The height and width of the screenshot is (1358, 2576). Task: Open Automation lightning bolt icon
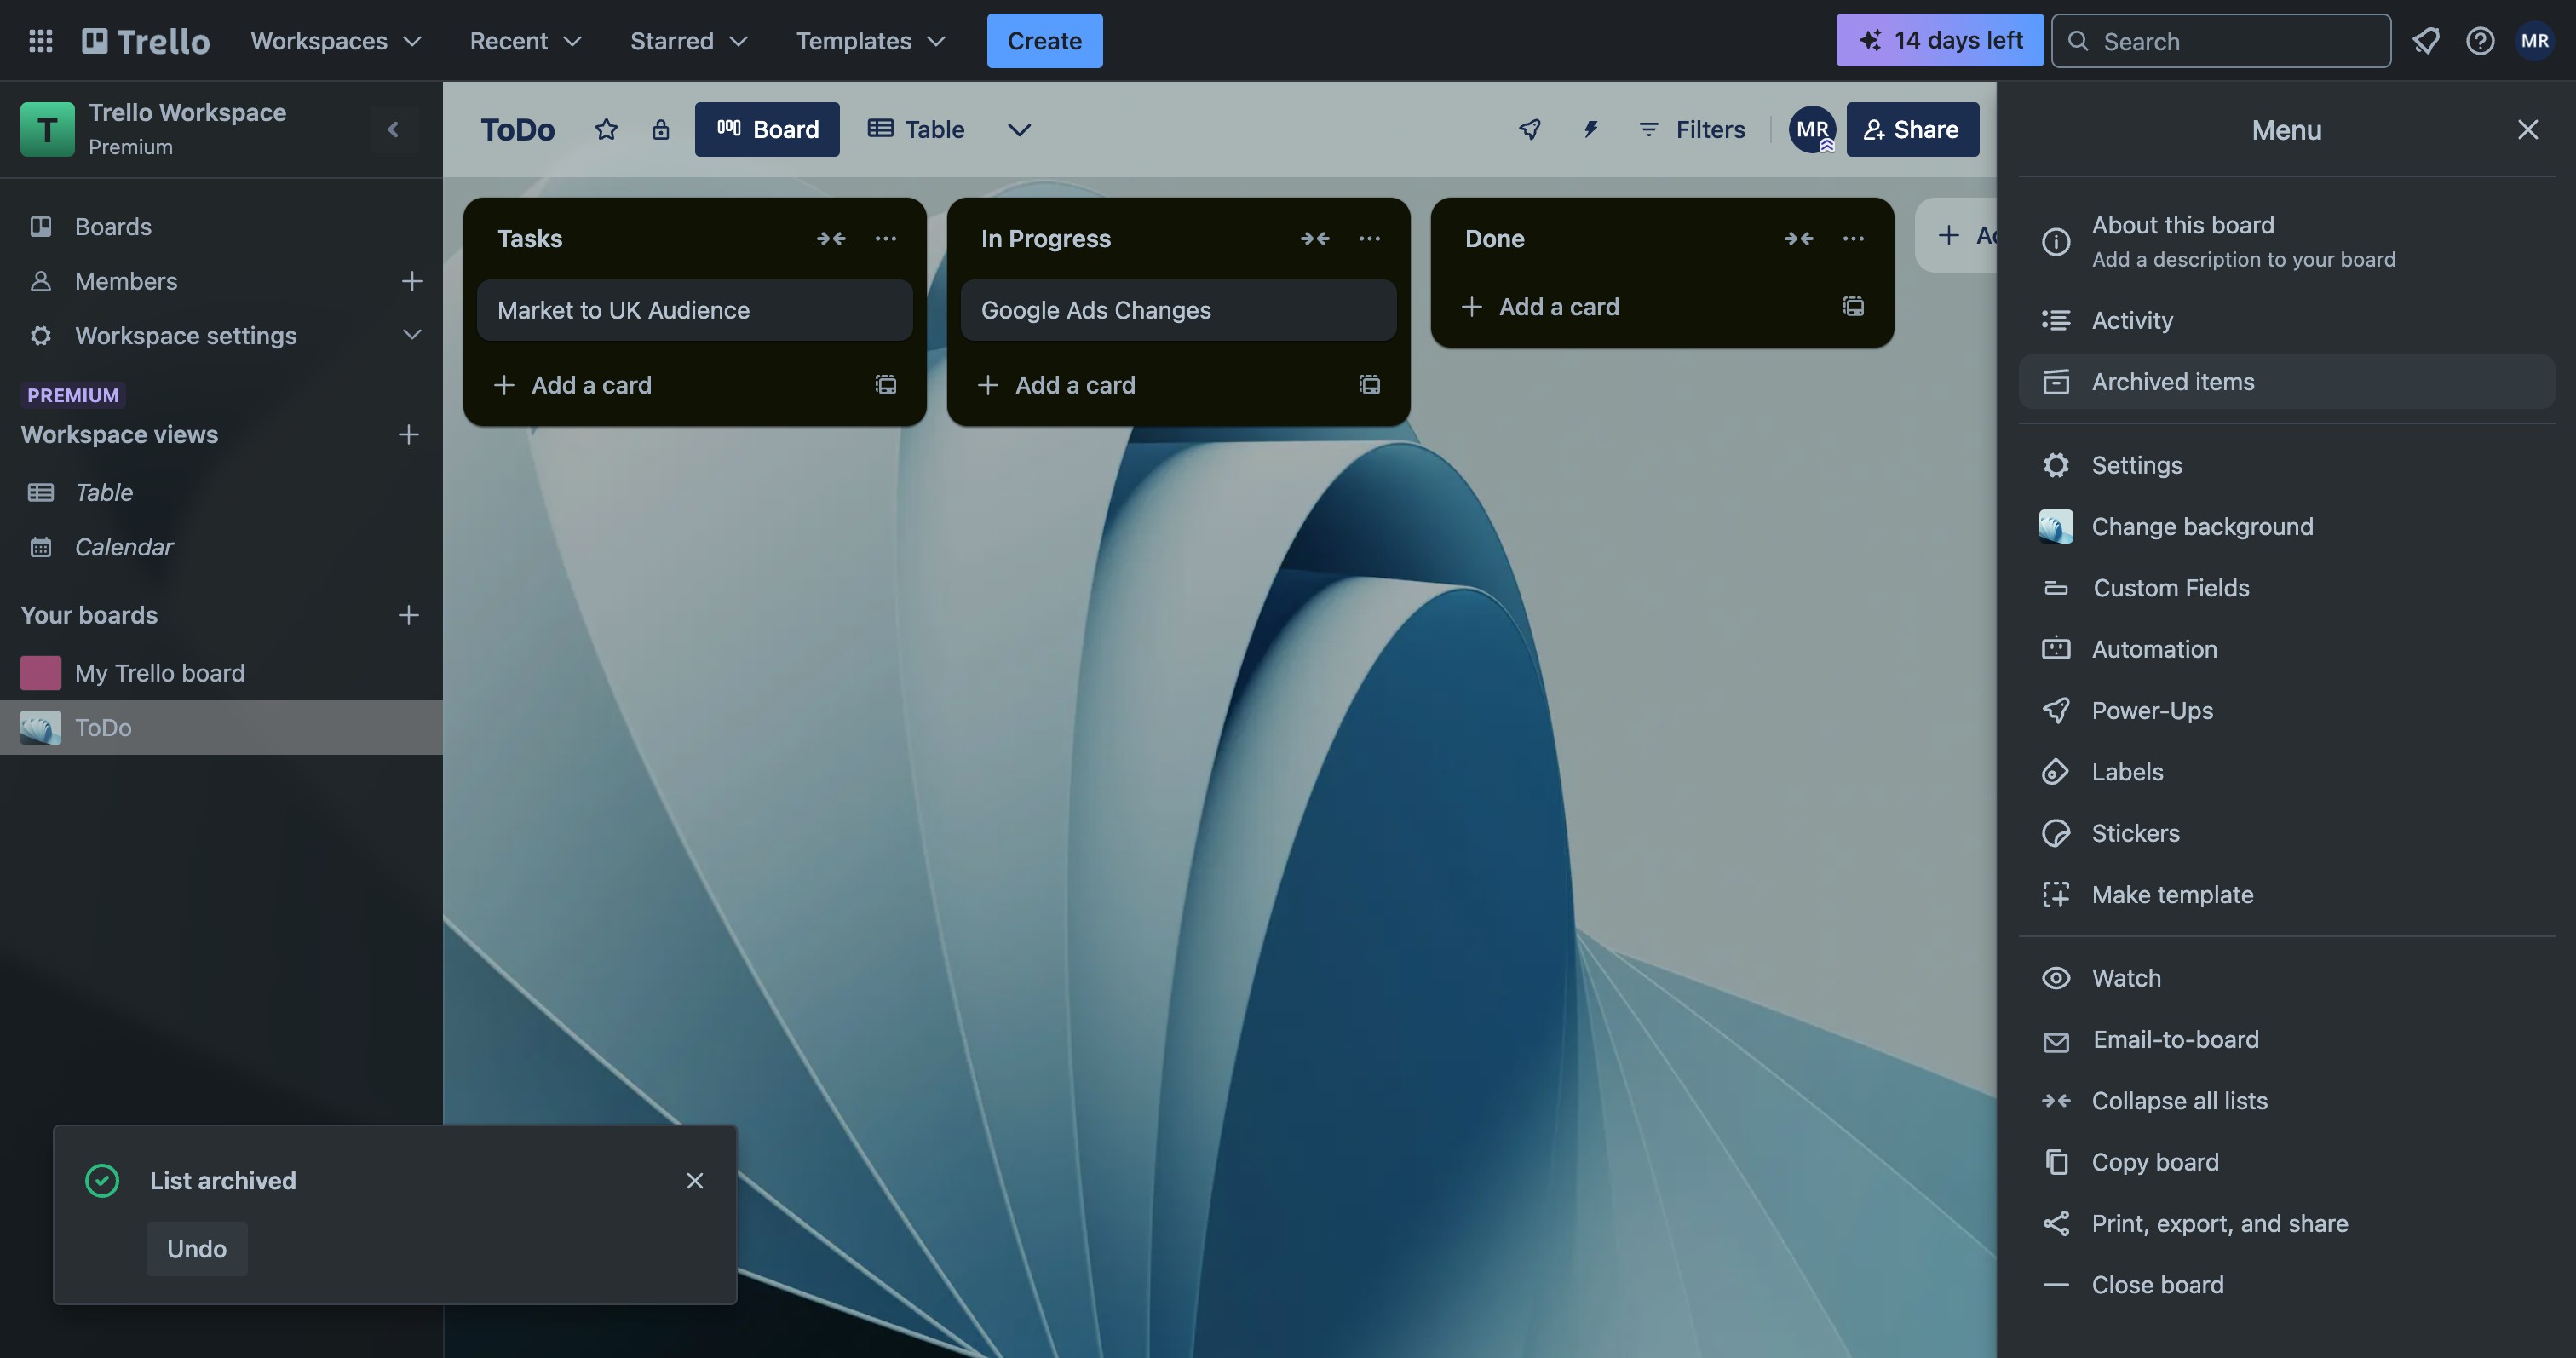pyautogui.click(x=1590, y=129)
